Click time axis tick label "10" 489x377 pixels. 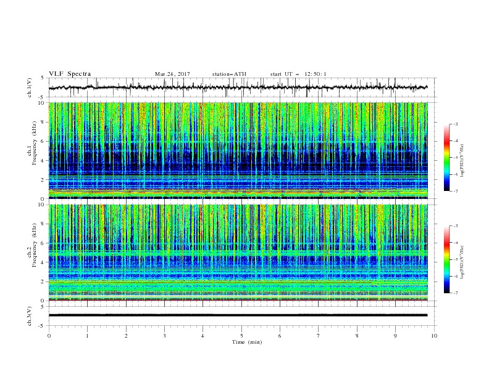[434, 336]
